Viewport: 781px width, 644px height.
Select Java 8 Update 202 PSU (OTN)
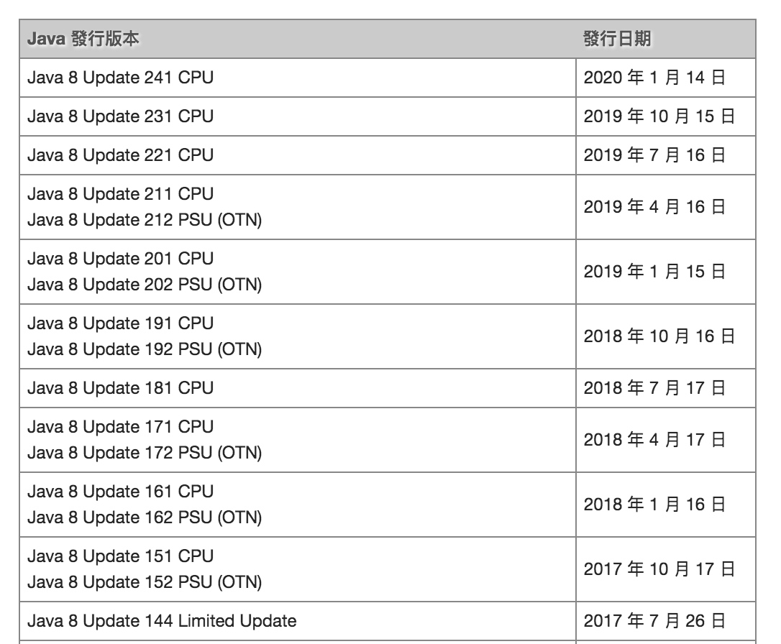145,285
